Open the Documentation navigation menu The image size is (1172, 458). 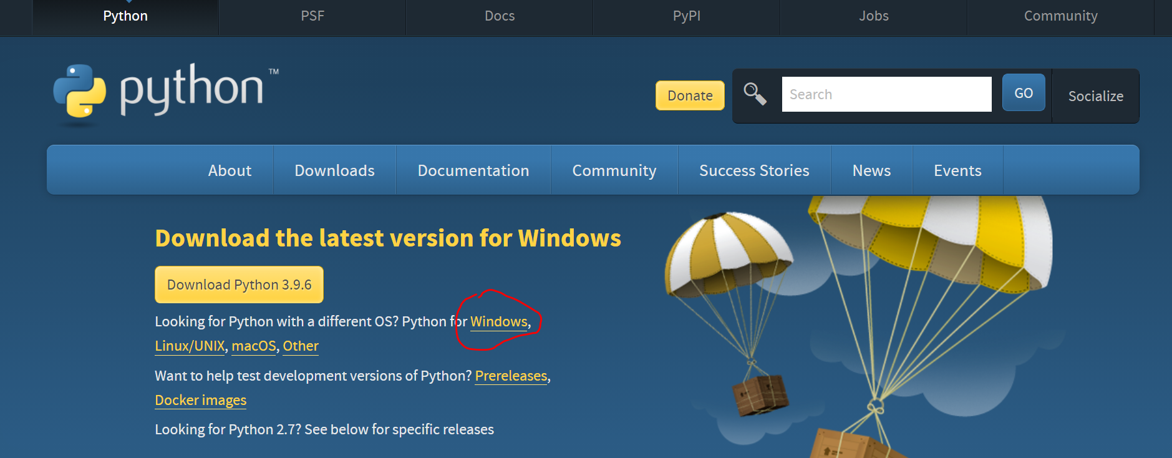tap(473, 170)
